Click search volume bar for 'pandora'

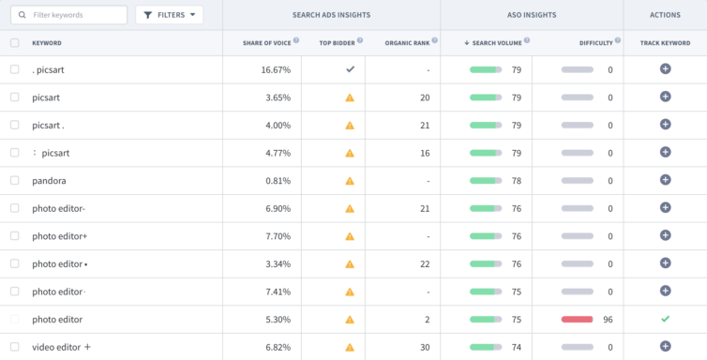(486, 181)
